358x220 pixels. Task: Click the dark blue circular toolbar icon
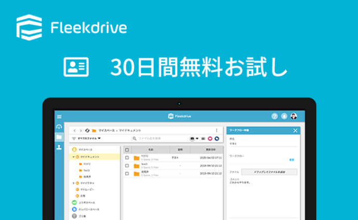pos(217,139)
